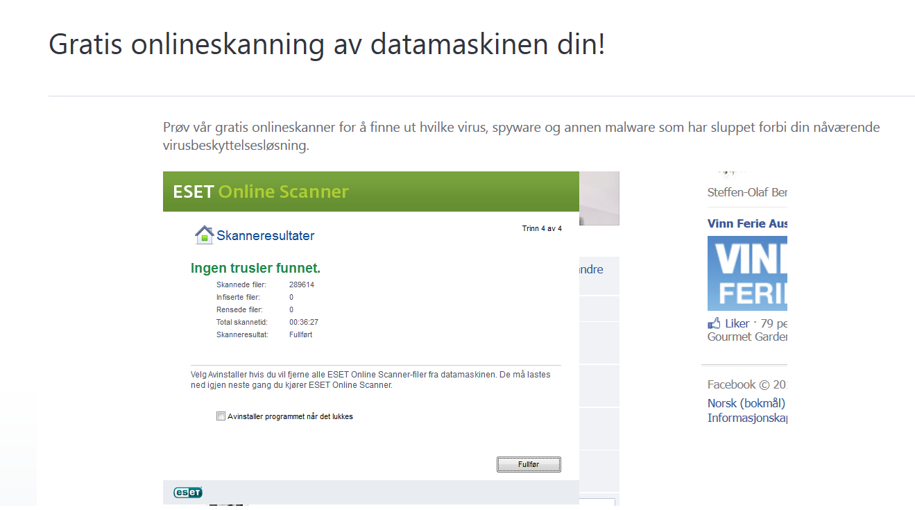Click the Fullfør button

(529, 464)
